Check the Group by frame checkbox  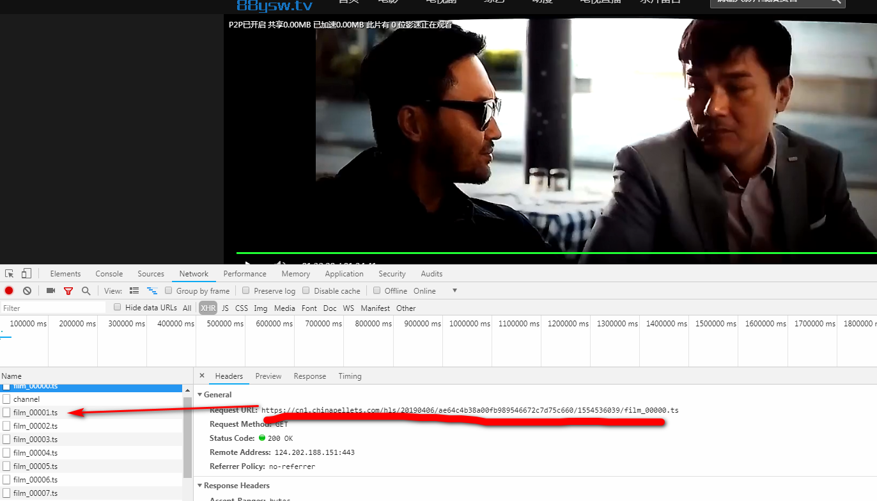pos(169,290)
